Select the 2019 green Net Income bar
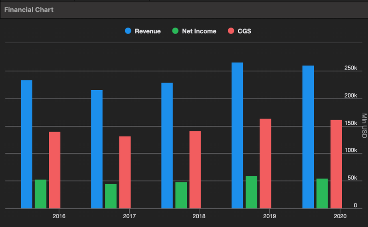 pos(251,192)
